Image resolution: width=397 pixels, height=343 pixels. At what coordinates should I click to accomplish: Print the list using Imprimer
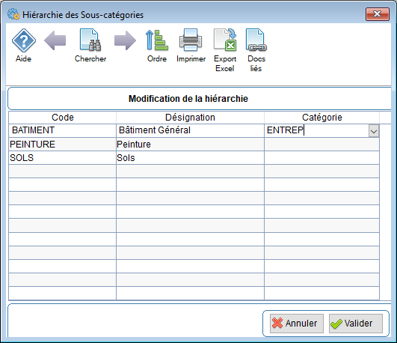coord(191,45)
